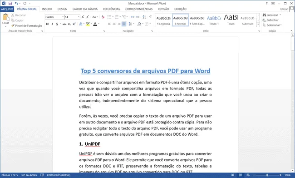
Task: Center paragraph text
Action: 114,24
